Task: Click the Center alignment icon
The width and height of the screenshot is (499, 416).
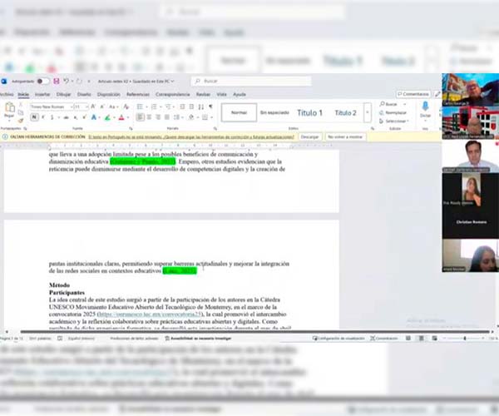Action: click(149, 117)
